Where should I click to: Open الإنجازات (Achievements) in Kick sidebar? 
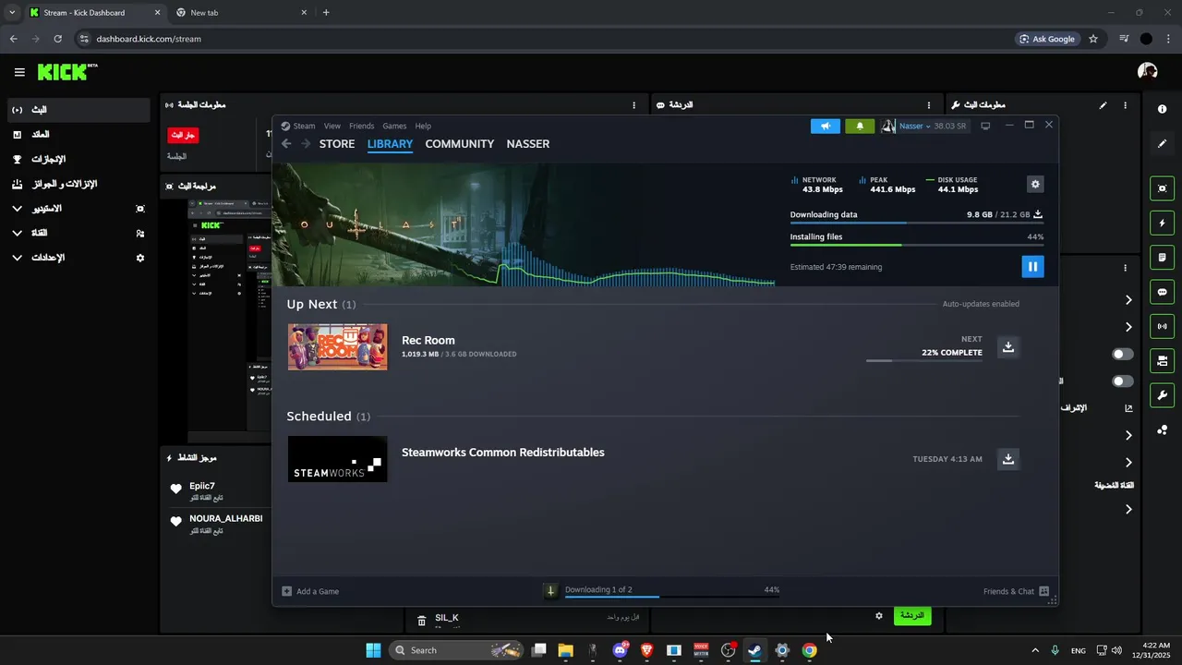(x=78, y=159)
